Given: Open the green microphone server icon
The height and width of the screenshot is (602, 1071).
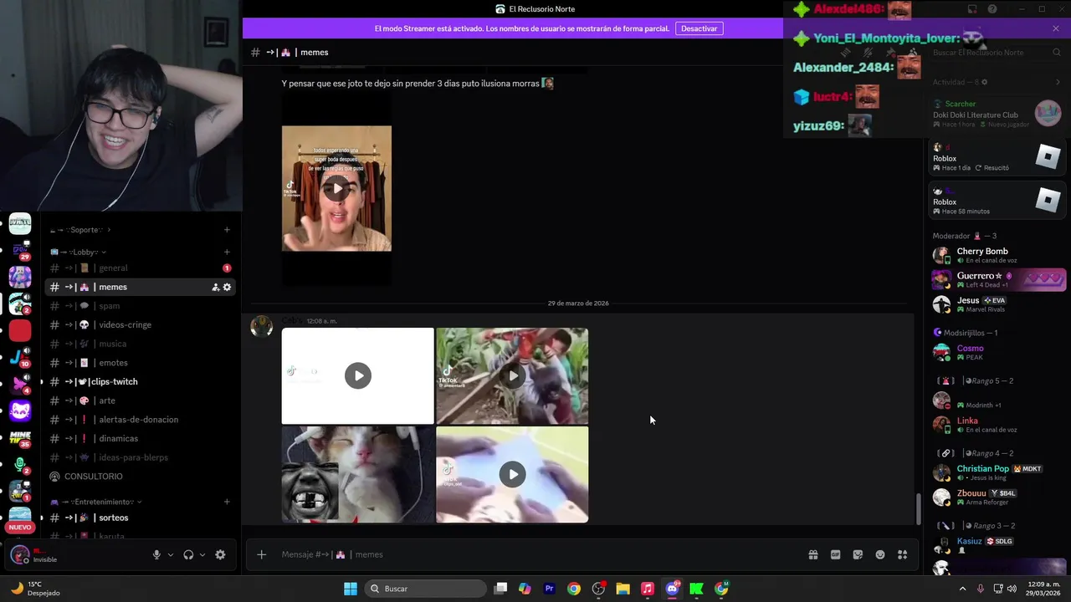Looking at the screenshot, I should point(20,465).
